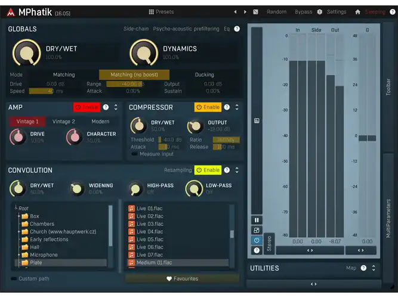Pause the meter display

tap(257, 220)
